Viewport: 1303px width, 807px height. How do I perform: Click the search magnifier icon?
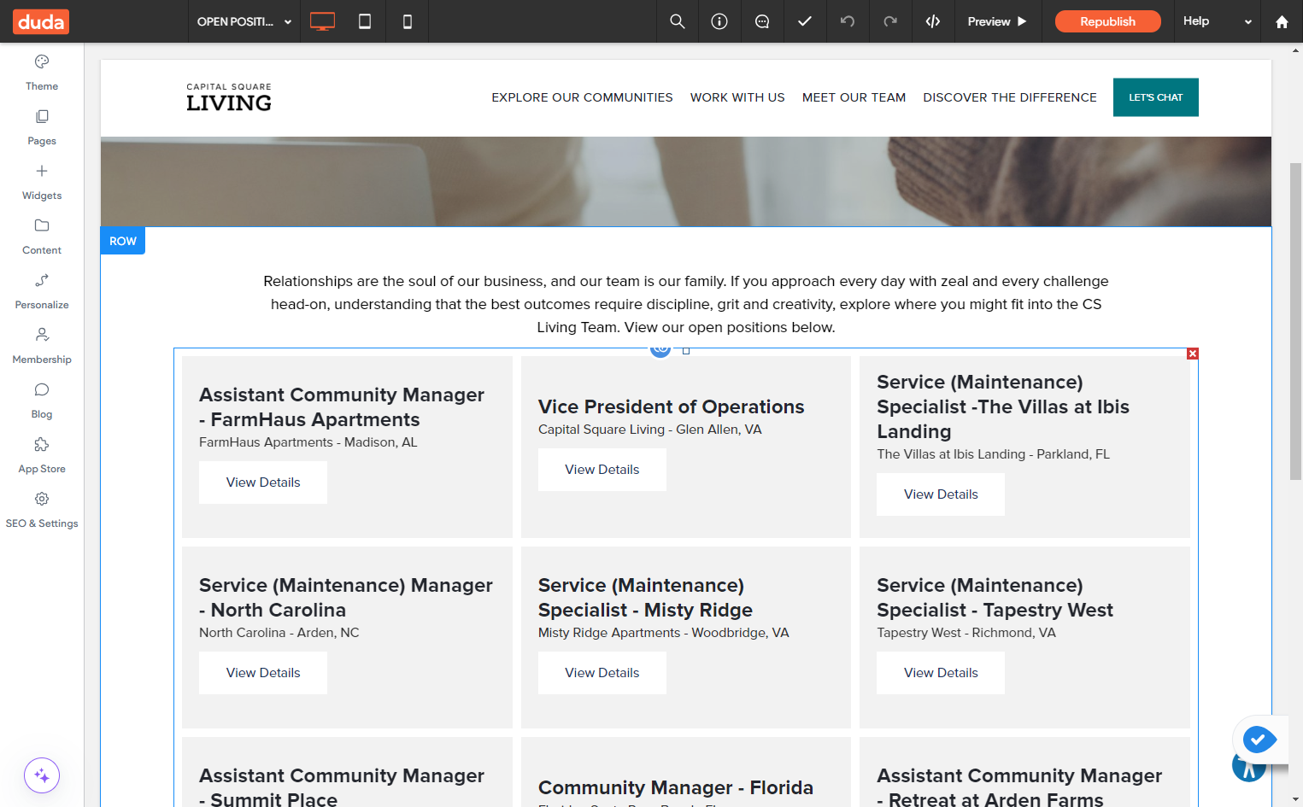coord(678,21)
